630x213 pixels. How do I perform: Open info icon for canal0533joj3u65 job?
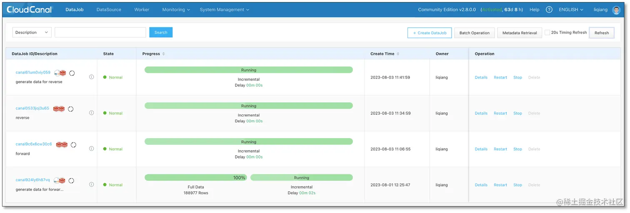(x=91, y=113)
